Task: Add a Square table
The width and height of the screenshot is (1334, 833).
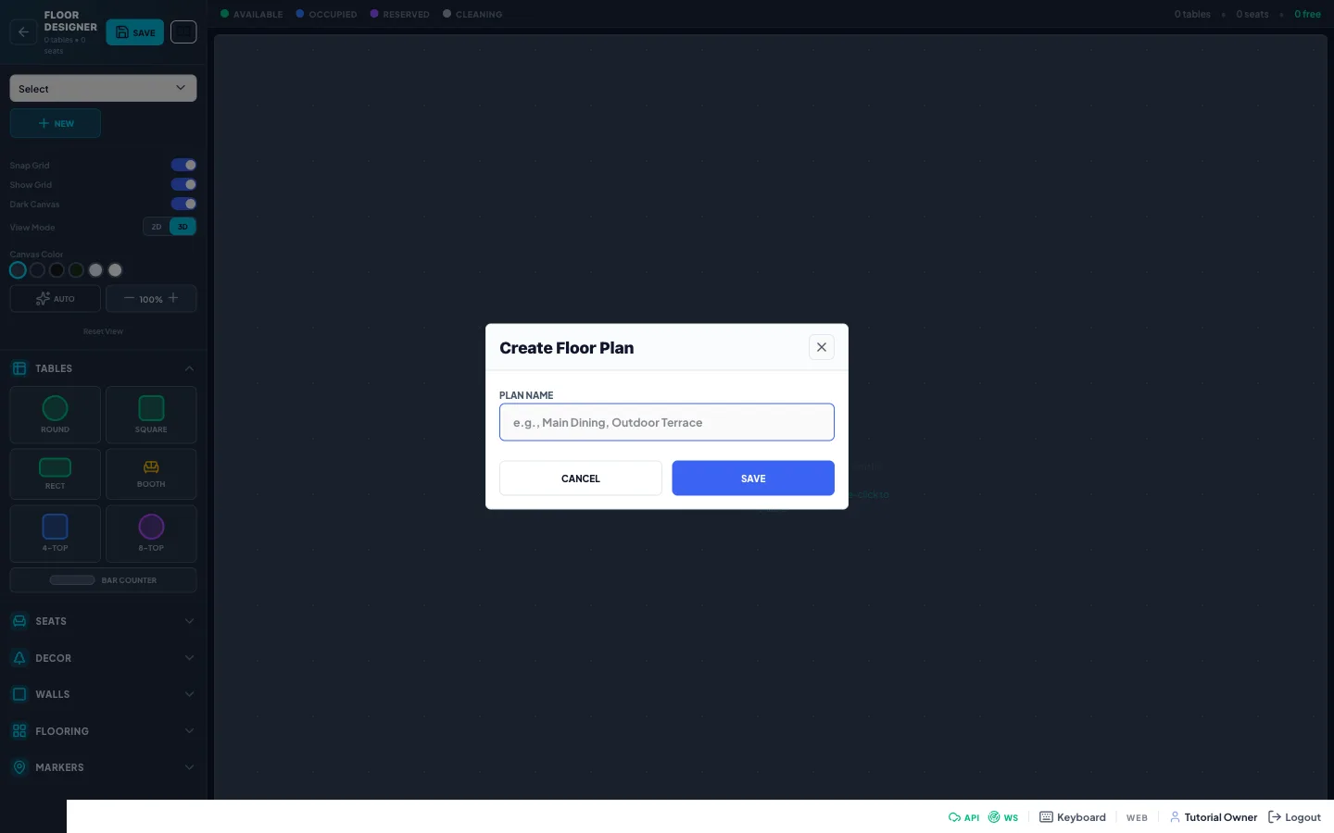Action: [x=151, y=415]
